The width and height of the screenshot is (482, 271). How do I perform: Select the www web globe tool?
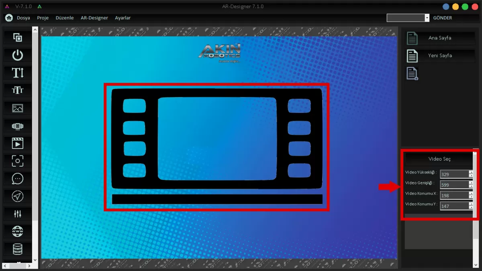[x=18, y=231]
